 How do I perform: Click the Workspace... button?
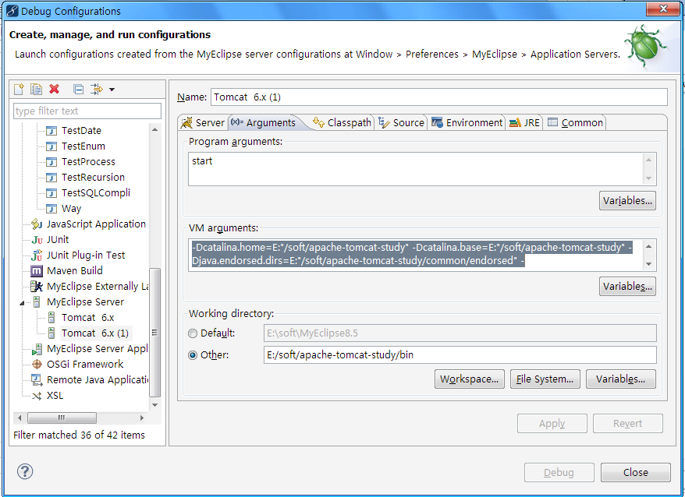pyautogui.click(x=470, y=379)
